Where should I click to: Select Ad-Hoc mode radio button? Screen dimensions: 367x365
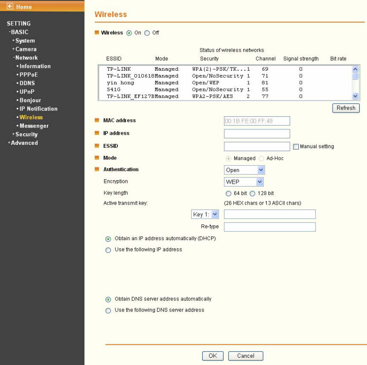[x=261, y=159]
